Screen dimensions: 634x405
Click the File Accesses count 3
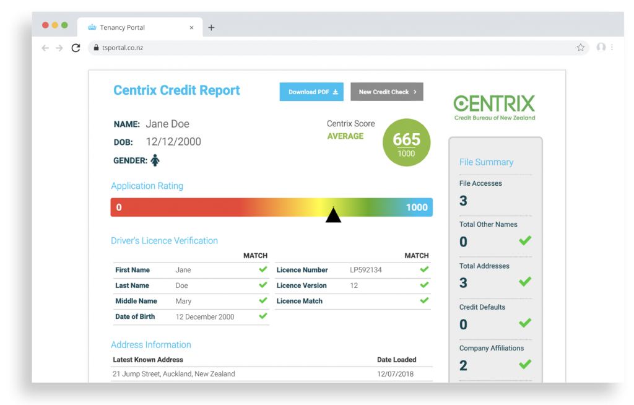pos(463,201)
